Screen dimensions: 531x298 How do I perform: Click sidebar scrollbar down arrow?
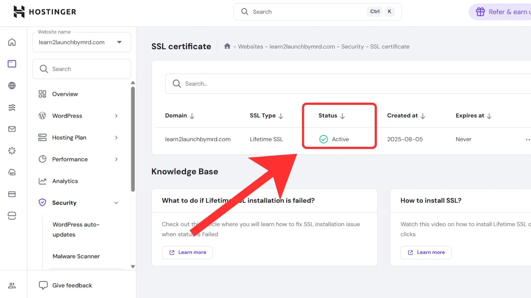(x=133, y=267)
